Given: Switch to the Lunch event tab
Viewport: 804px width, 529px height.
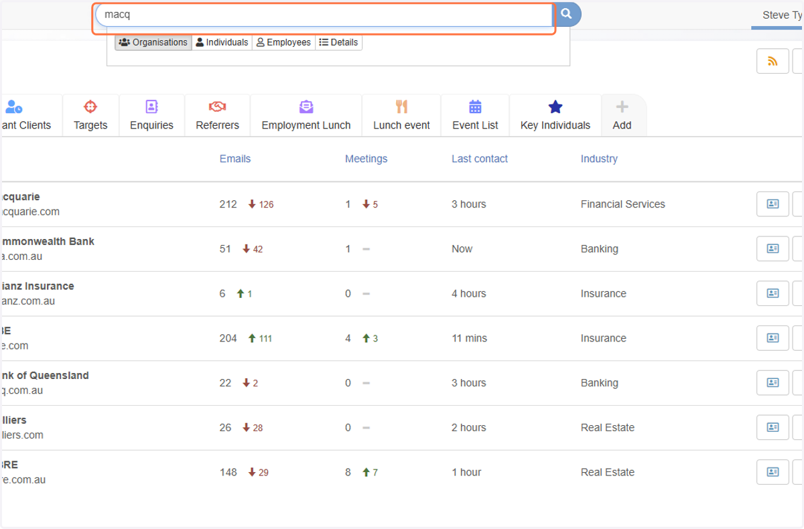Looking at the screenshot, I should coord(402,116).
